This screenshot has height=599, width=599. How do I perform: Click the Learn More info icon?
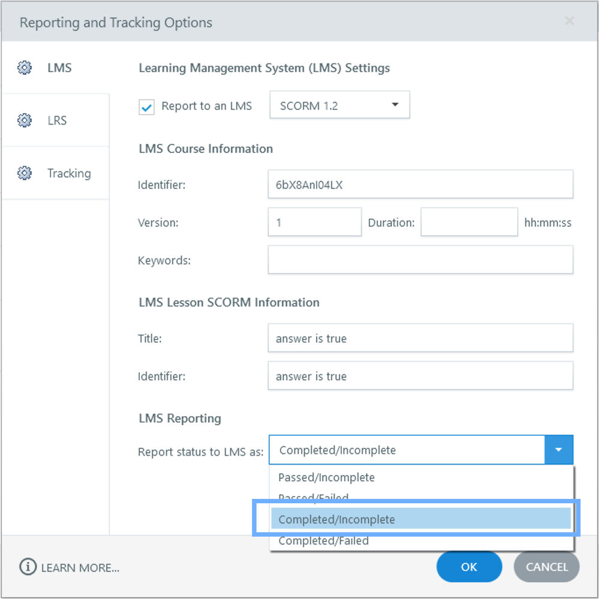click(x=28, y=567)
